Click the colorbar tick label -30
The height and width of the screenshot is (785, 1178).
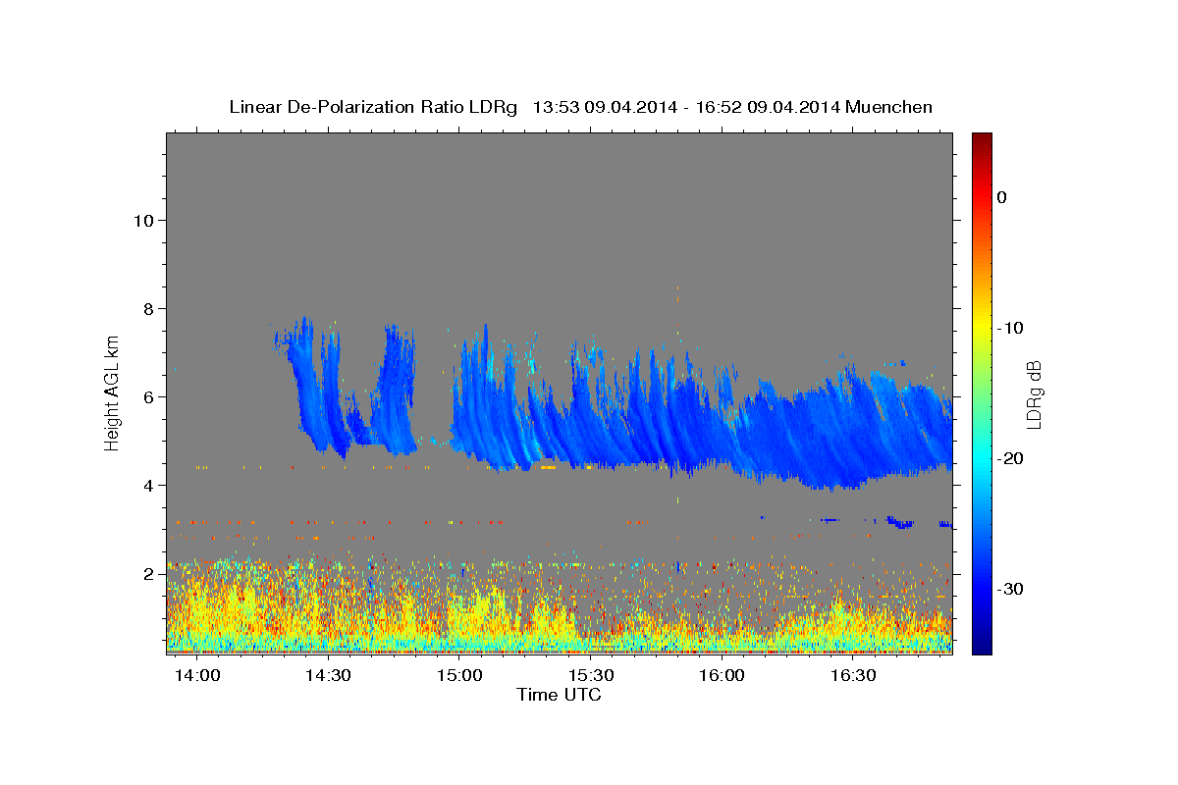(1011, 589)
